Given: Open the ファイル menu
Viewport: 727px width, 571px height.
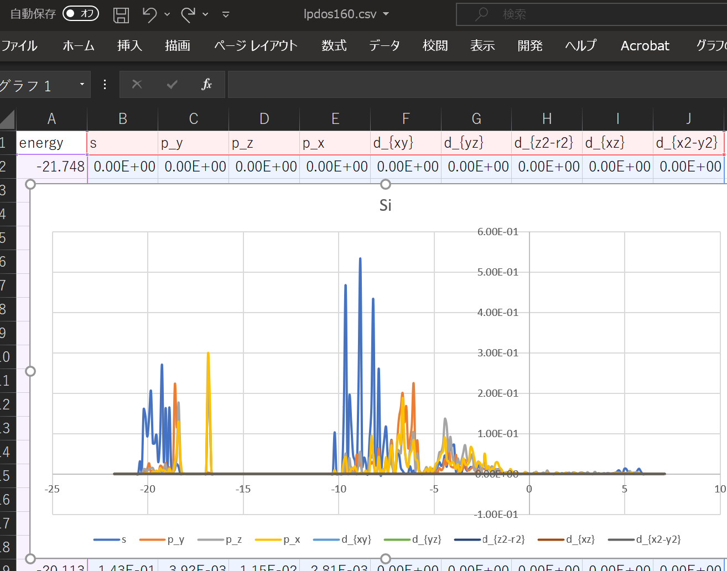Looking at the screenshot, I should pos(19,45).
